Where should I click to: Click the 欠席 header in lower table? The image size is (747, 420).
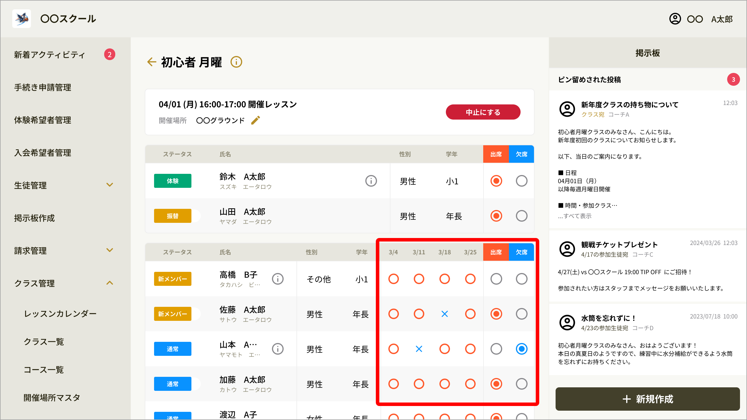coord(521,252)
